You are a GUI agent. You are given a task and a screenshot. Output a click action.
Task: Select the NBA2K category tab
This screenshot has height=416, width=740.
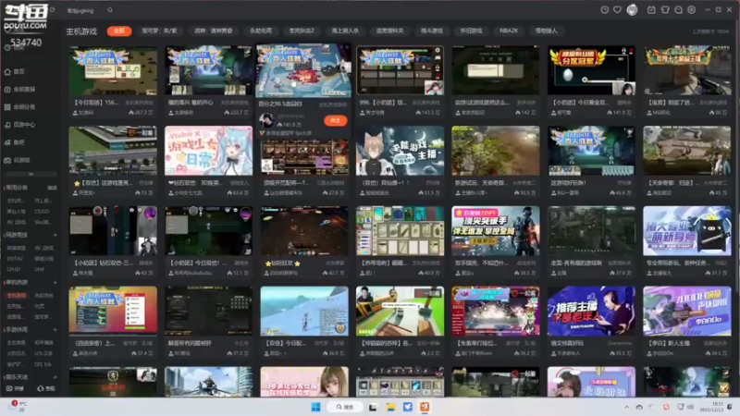click(x=508, y=31)
